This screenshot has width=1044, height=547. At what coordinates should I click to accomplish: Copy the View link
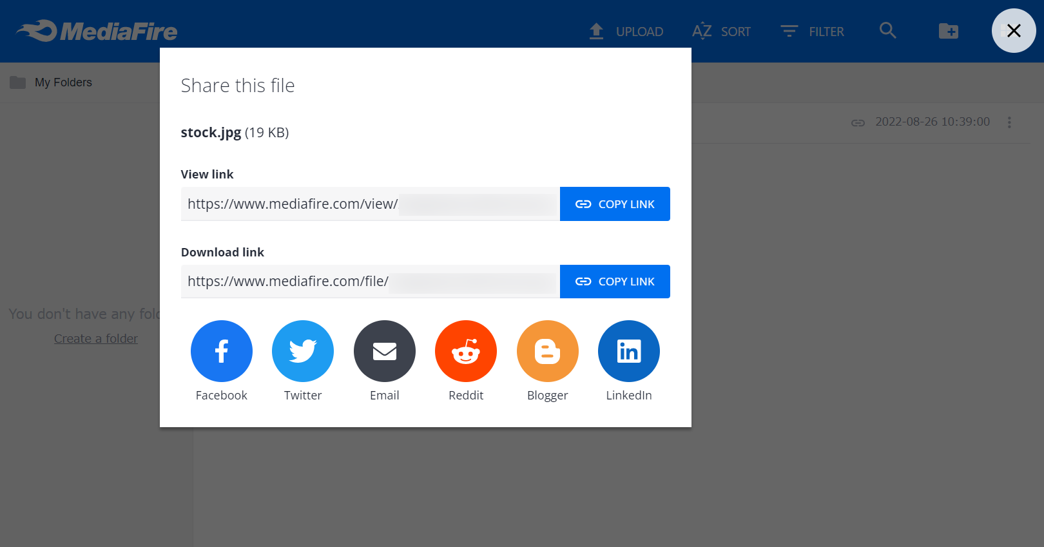coord(615,204)
